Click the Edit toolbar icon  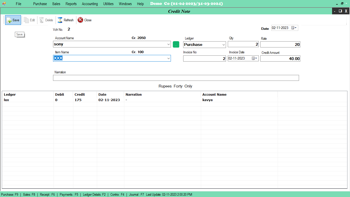pos(29,20)
